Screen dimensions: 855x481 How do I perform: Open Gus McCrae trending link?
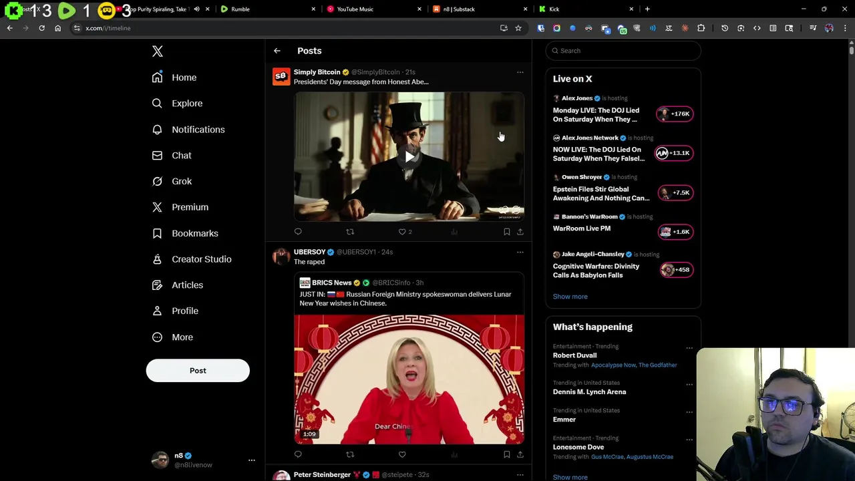coord(608,457)
